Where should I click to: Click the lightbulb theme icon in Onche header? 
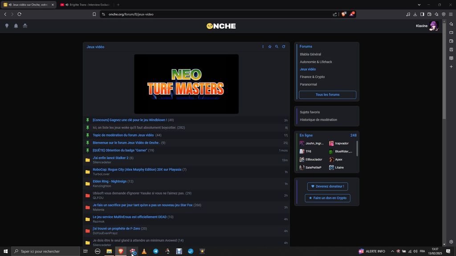(7, 26)
